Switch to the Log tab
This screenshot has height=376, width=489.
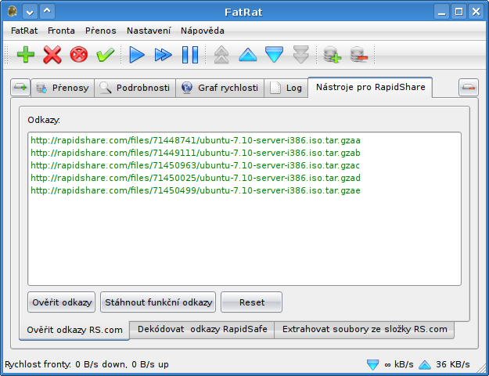tap(286, 88)
